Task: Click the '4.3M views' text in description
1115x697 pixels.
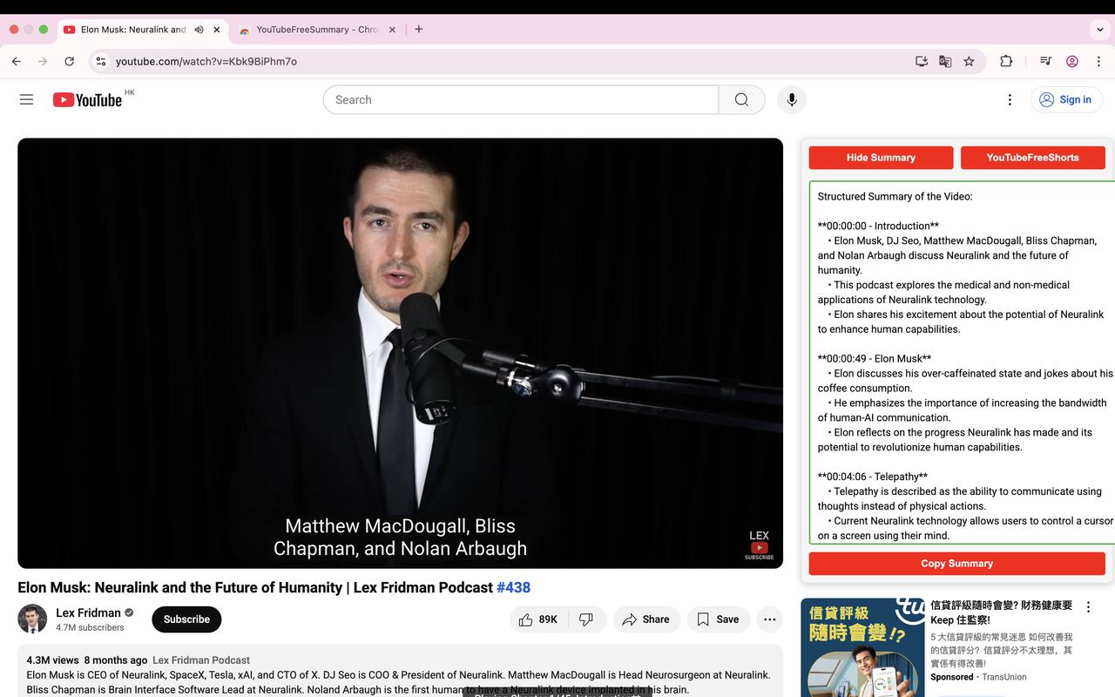Action: (x=52, y=660)
